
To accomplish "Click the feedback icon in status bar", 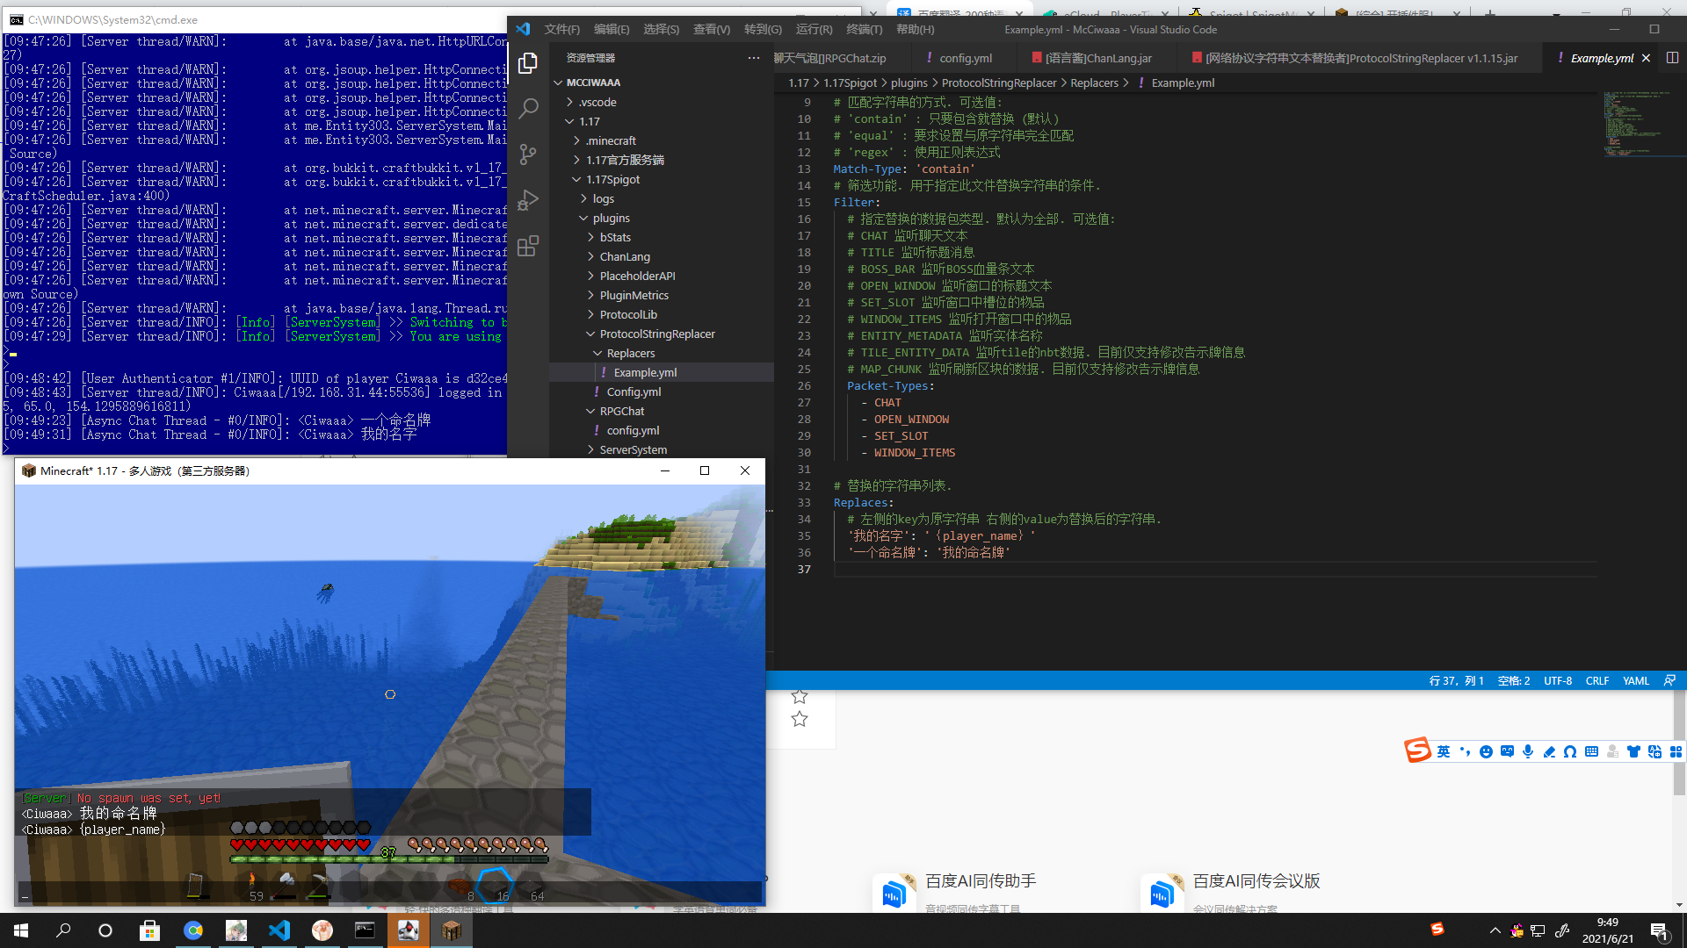I will (x=1669, y=680).
